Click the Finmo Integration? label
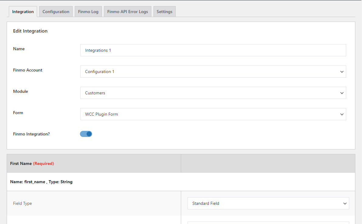362x224 pixels. click(31, 134)
